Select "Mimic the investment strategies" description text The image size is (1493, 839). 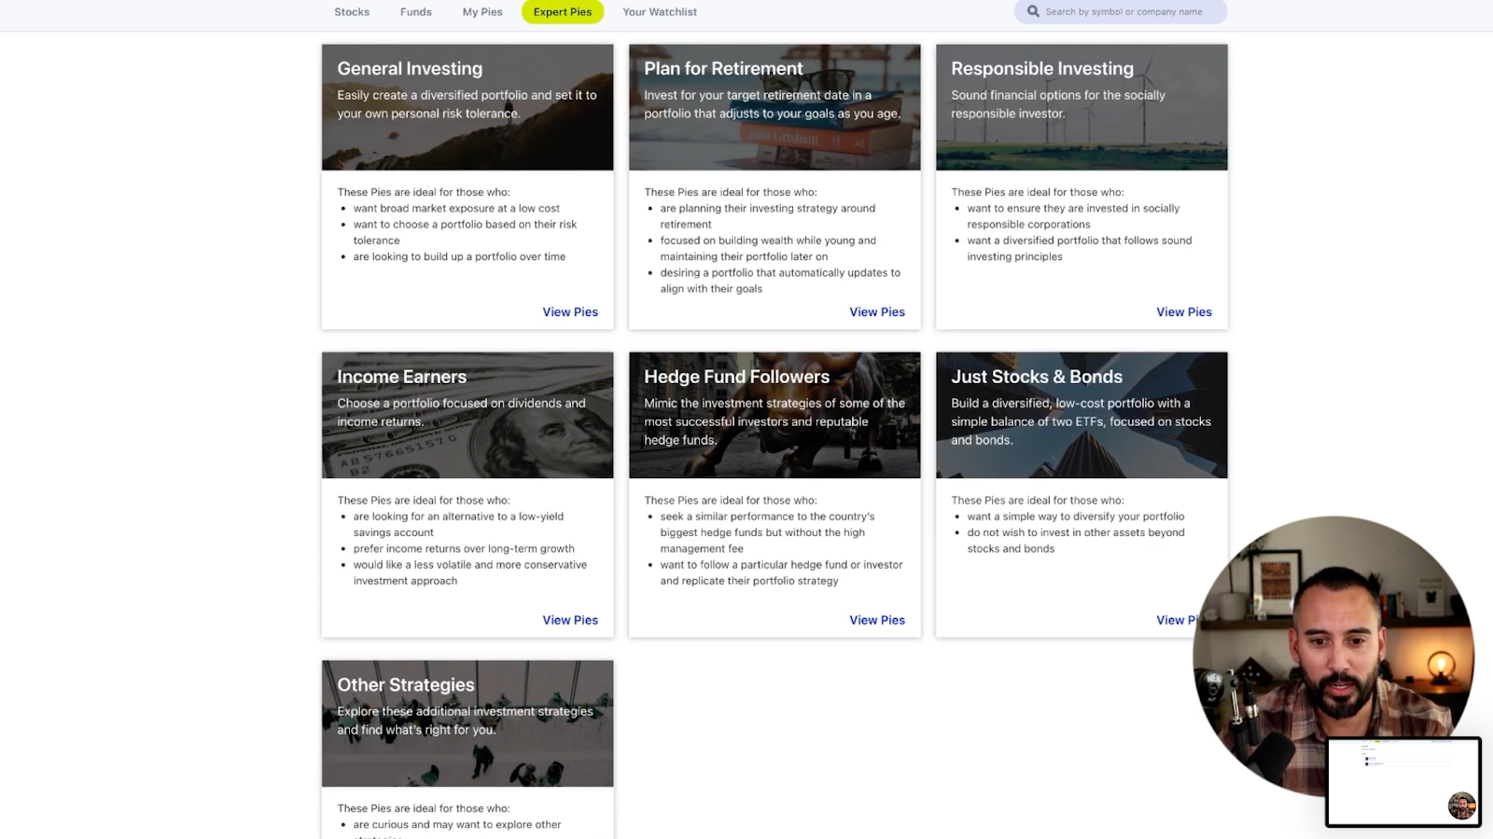(774, 421)
